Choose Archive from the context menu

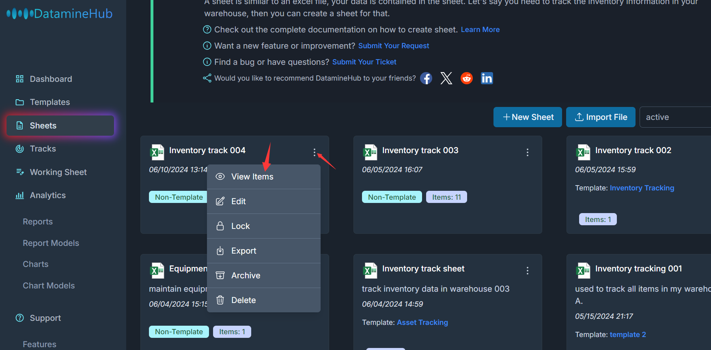(264, 275)
